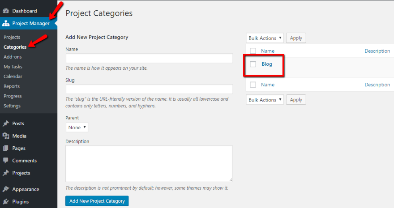Click the Project Manager hierarchy icon
The image size is (394, 208).
click(x=6, y=23)
